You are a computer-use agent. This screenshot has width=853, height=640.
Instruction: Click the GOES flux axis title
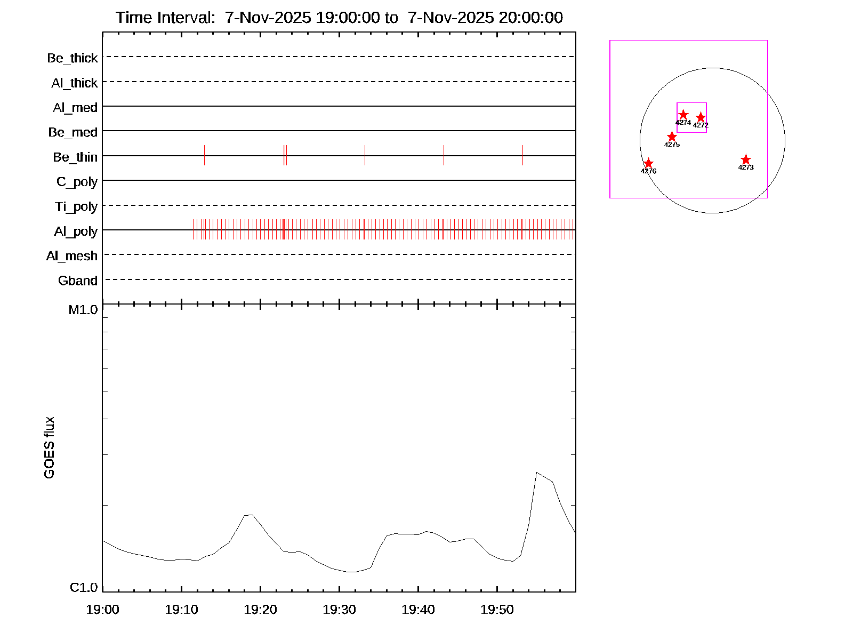(x=49, y=447)
